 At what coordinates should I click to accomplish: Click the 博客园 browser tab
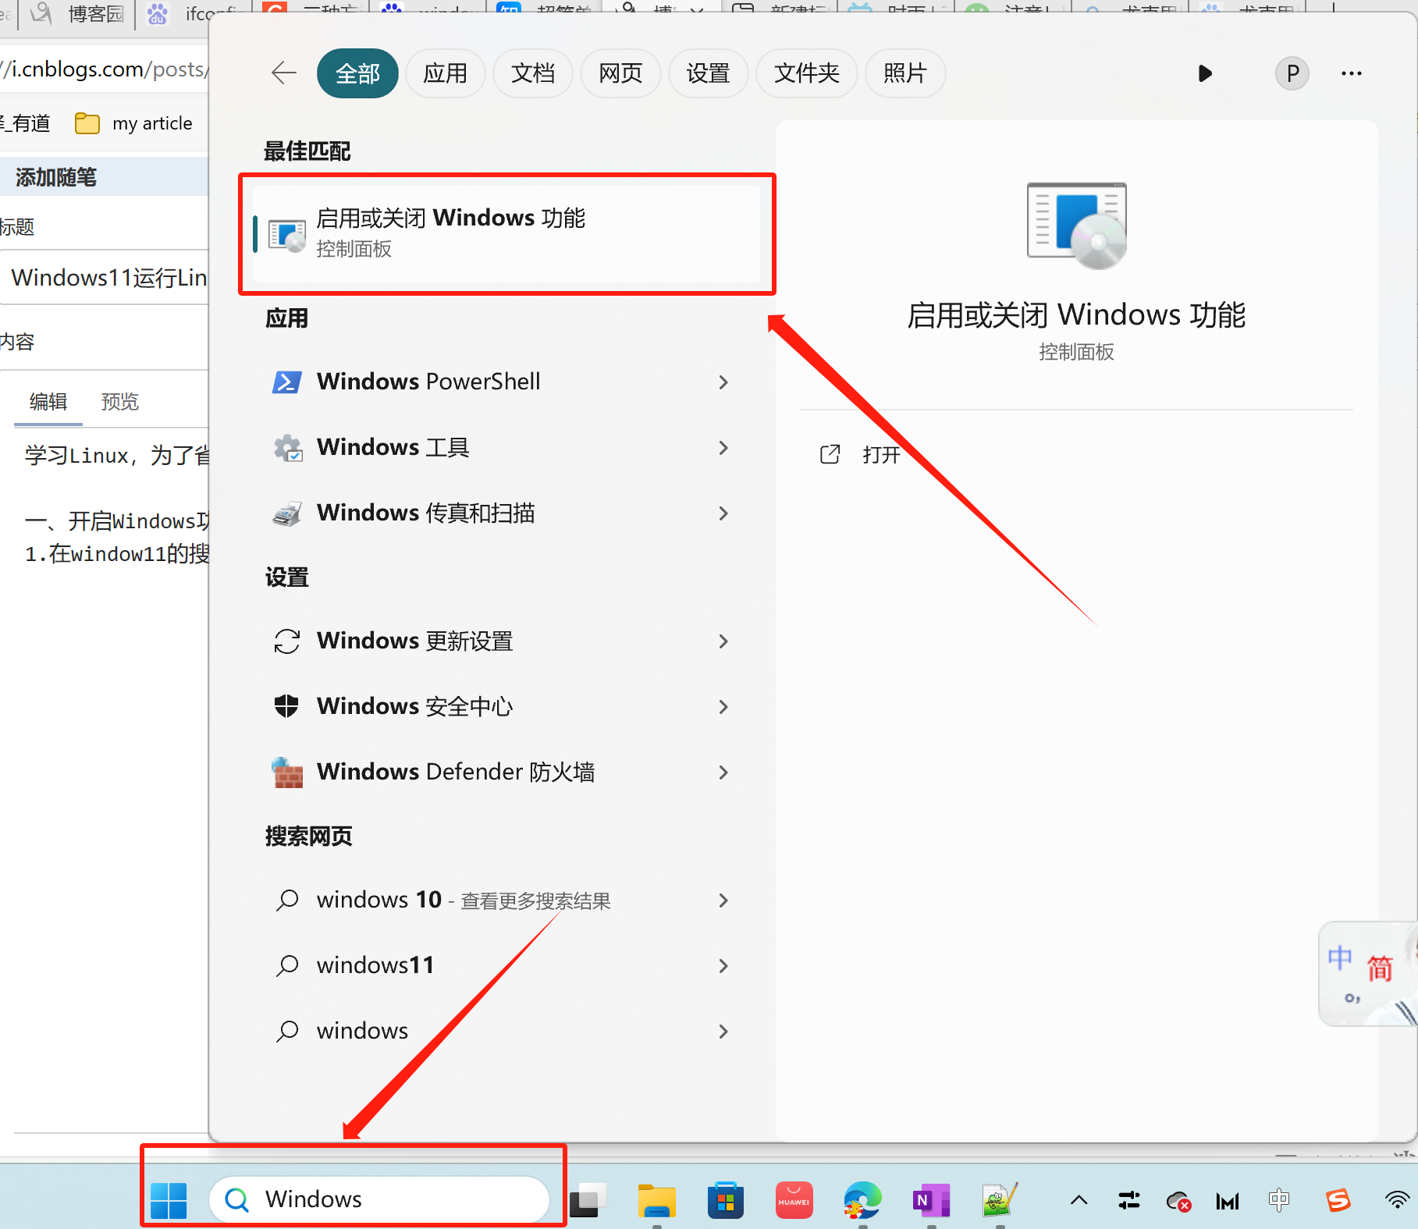[76, 13]
